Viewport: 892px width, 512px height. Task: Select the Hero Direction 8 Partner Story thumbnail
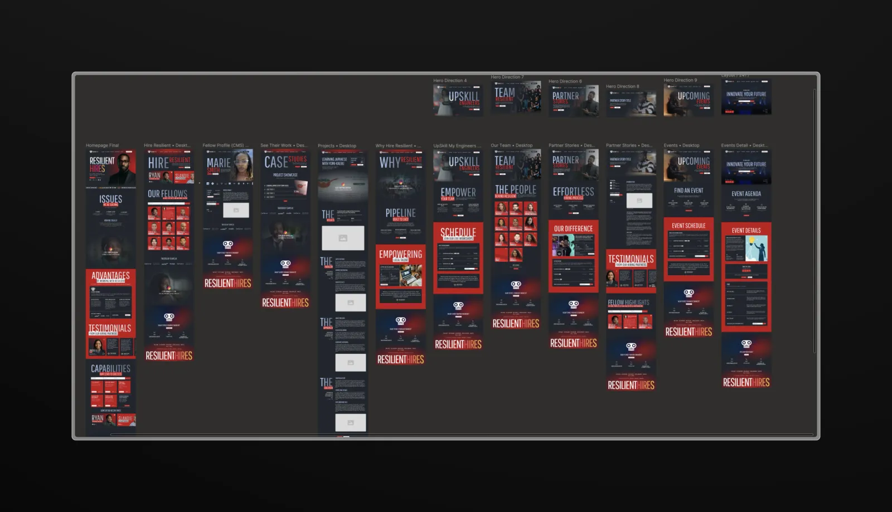(631, 103)
